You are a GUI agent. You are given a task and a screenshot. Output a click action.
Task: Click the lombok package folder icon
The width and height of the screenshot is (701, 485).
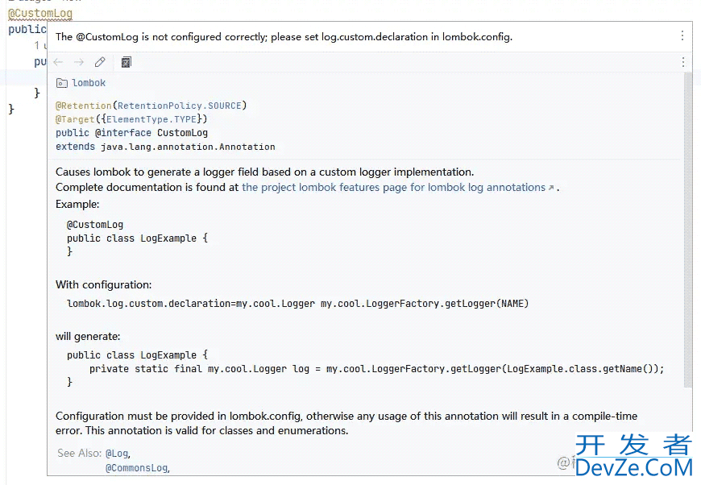pyautogui.click(x=62, y=83)
